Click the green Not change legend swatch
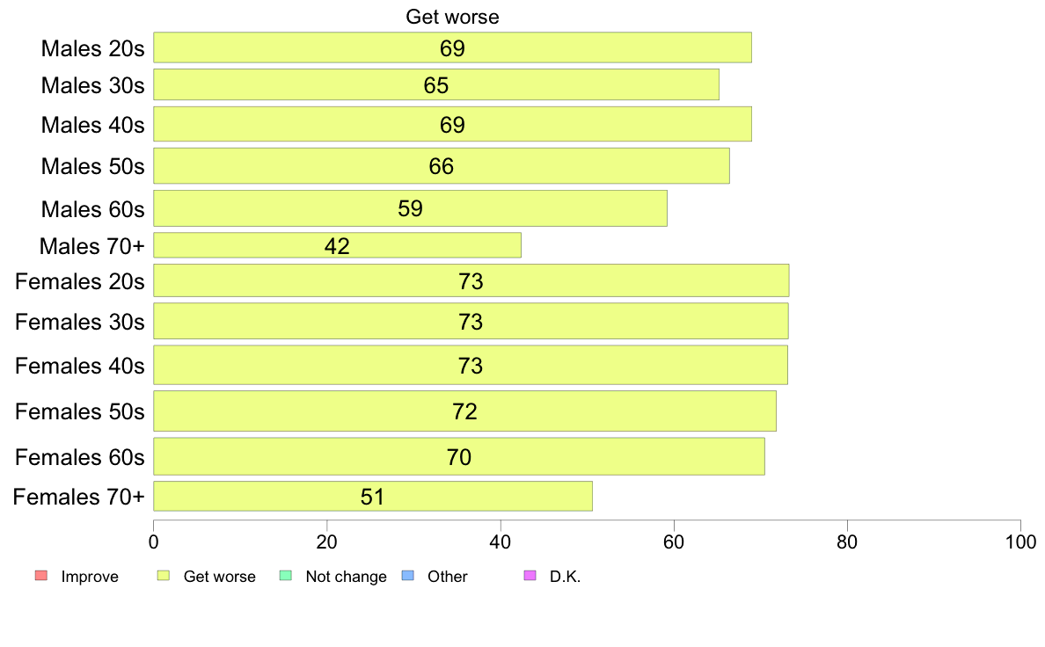The image size is (1045, 647). (x=286, y=576)
